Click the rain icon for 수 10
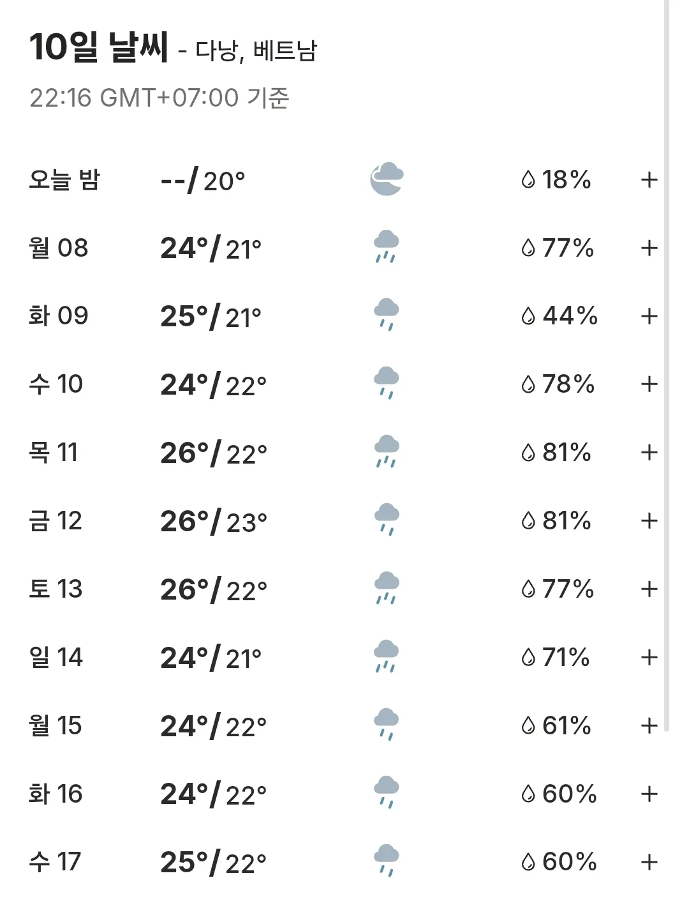This screenshot has width=689, height=901. 386,383
